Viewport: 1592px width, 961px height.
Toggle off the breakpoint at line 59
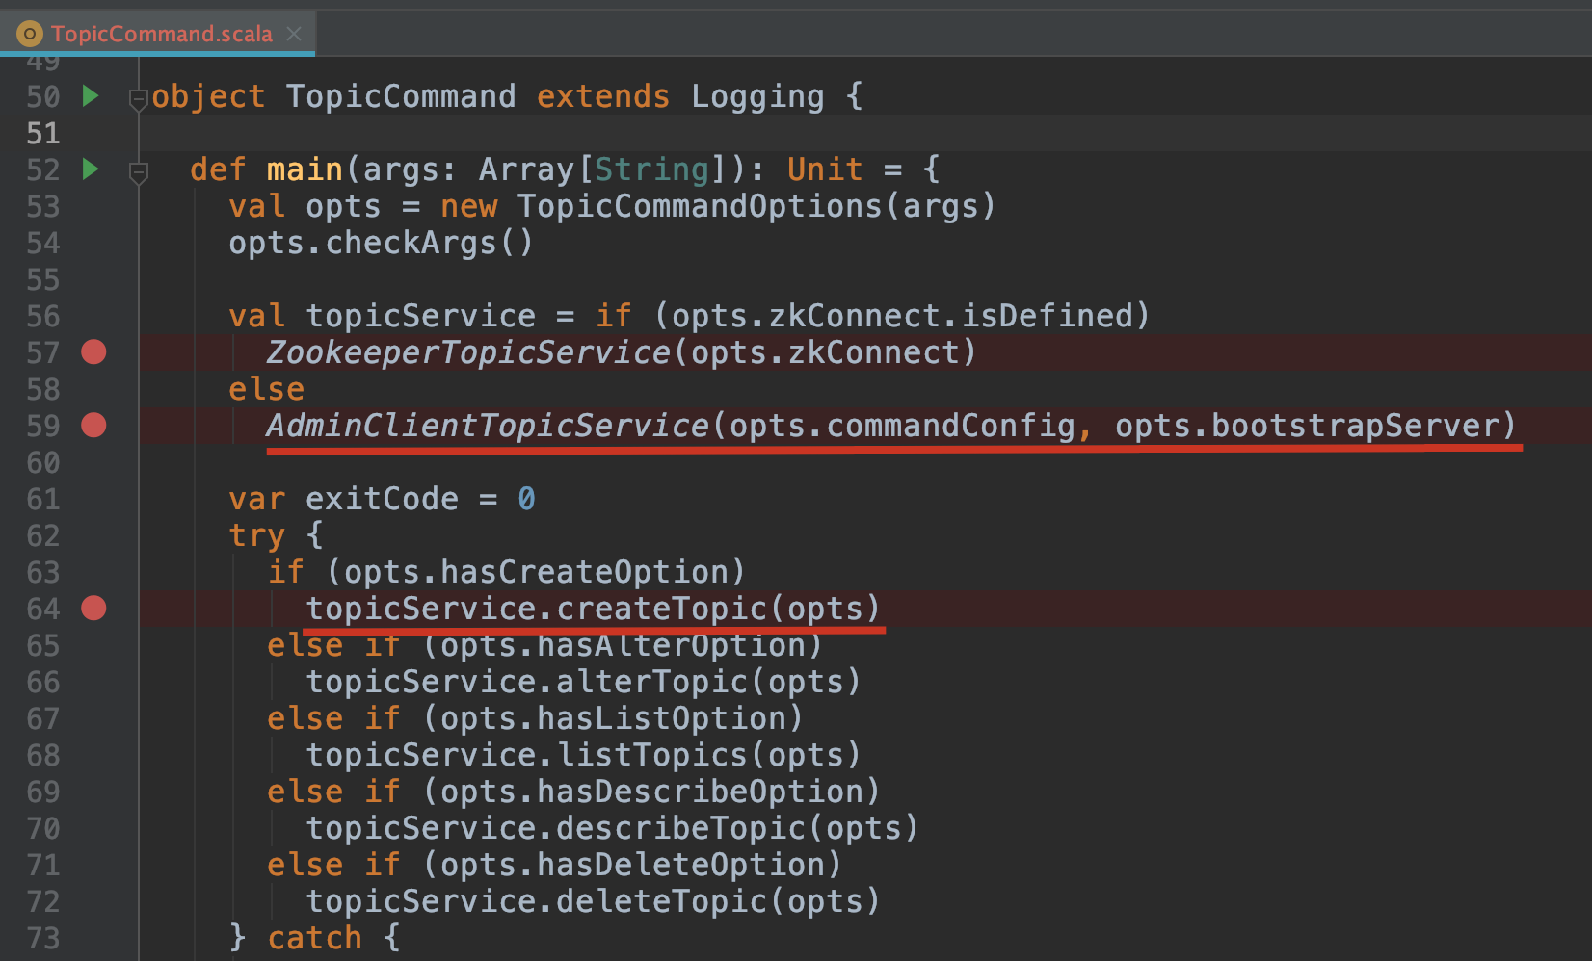click(93, 426)
